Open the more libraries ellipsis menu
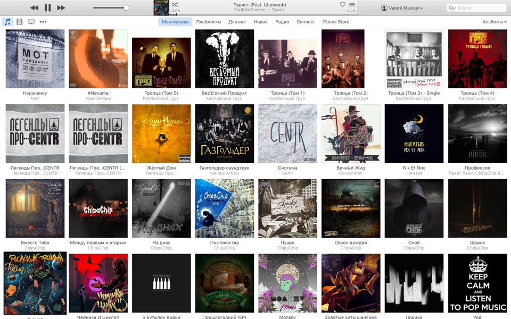This screenshot has height=319, width=511. click(x=43, y=22)
